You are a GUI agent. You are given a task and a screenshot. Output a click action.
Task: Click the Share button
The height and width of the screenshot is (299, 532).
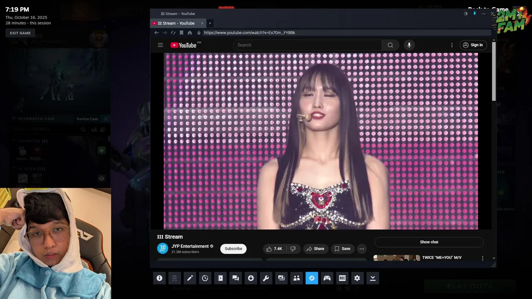315,249
